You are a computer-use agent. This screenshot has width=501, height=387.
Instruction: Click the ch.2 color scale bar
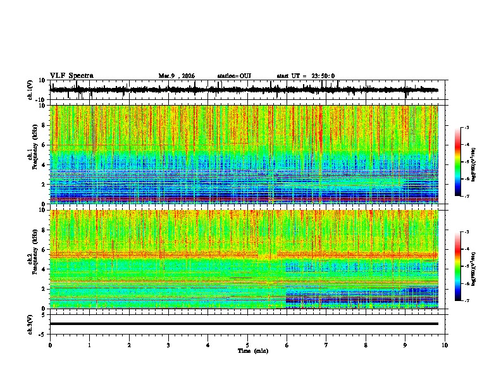pos(457,266)
